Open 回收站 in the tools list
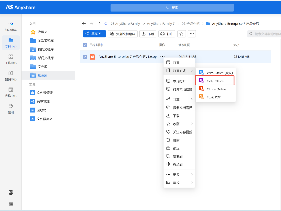This screenshot has height=211, width=281. 42,110
